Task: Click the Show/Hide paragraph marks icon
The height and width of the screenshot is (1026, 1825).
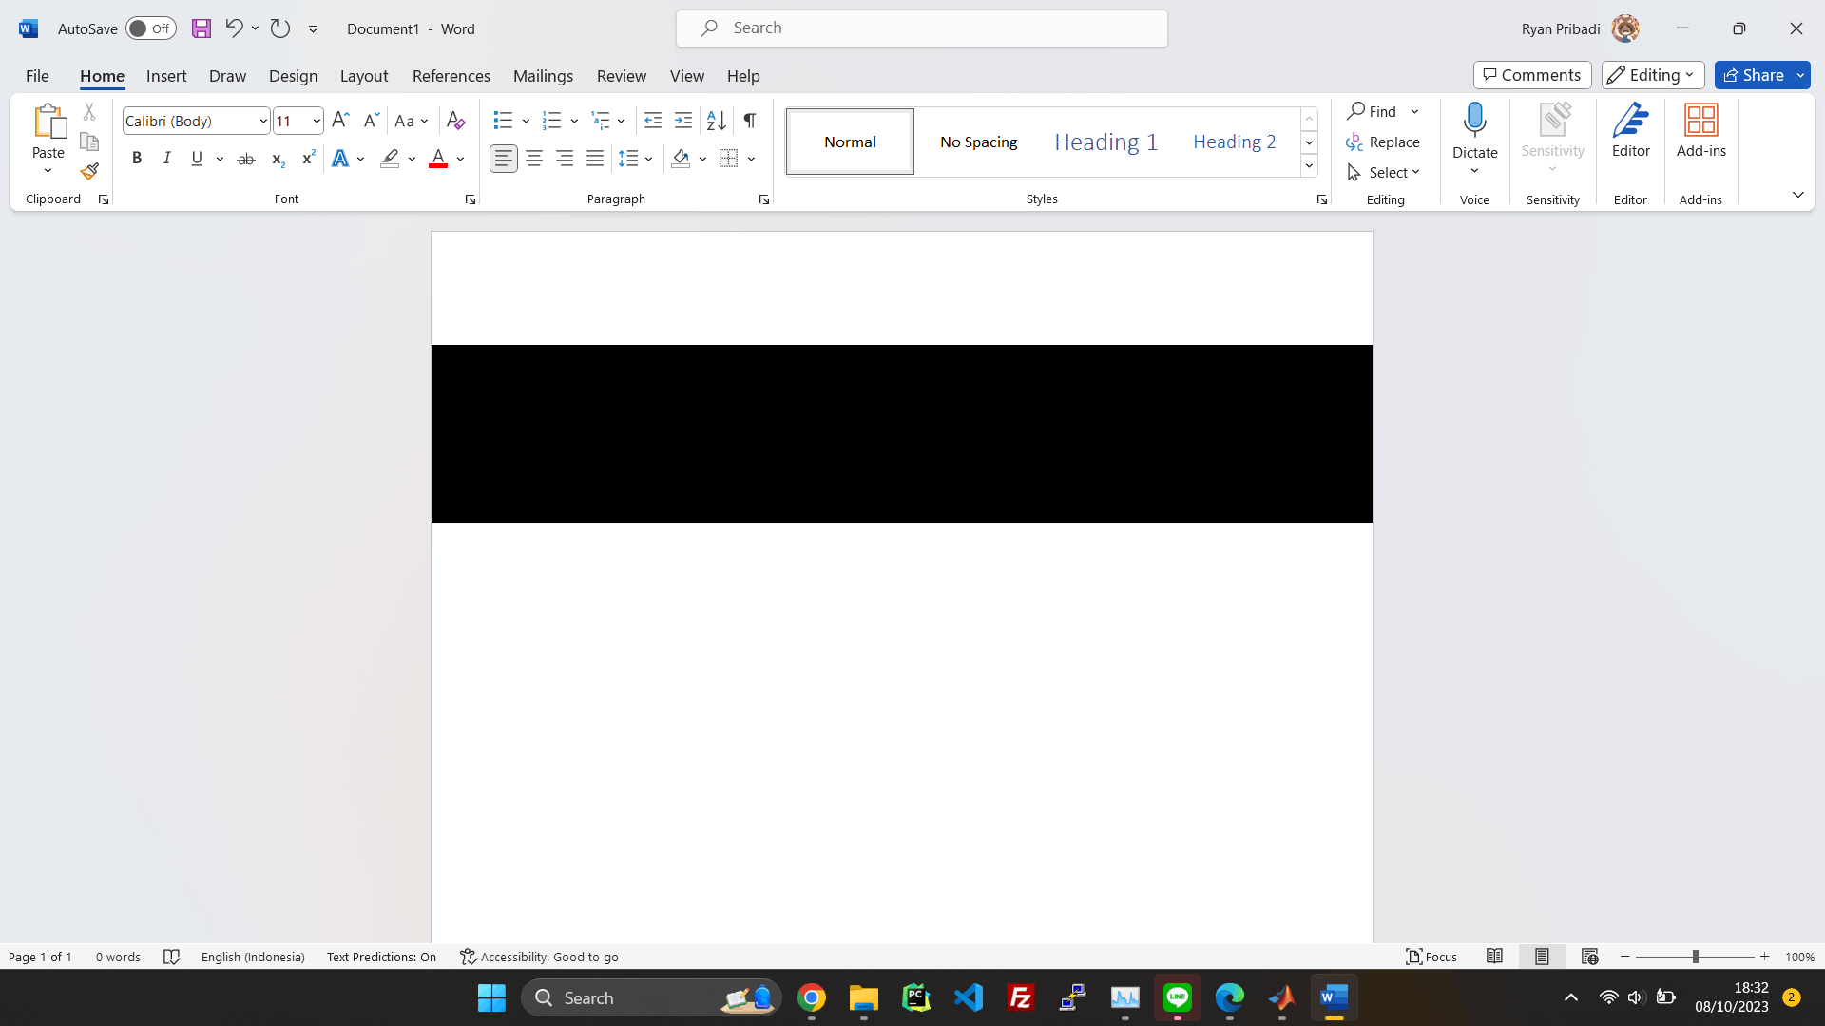Action: [x=750, y=121]
